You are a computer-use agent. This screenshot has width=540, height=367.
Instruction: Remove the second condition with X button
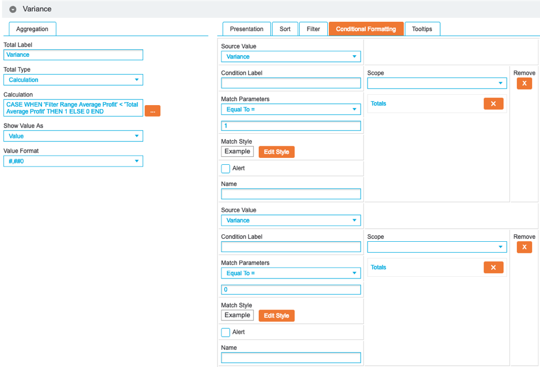(524, 248)
